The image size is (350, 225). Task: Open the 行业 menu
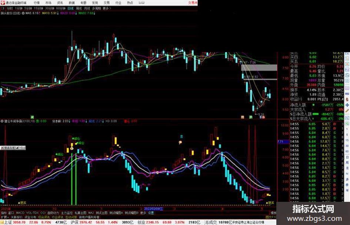(x=118, y=3)
